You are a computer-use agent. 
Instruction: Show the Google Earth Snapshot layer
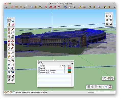tap(65, 70)
